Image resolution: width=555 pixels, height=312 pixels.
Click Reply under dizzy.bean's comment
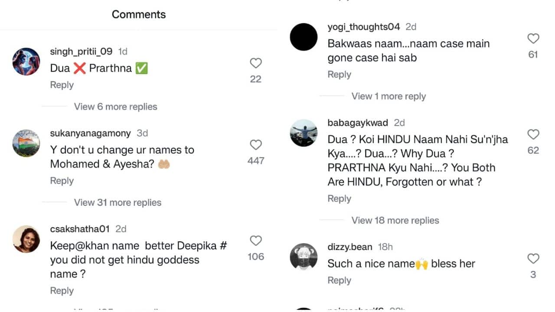click(x=339, y=280)
